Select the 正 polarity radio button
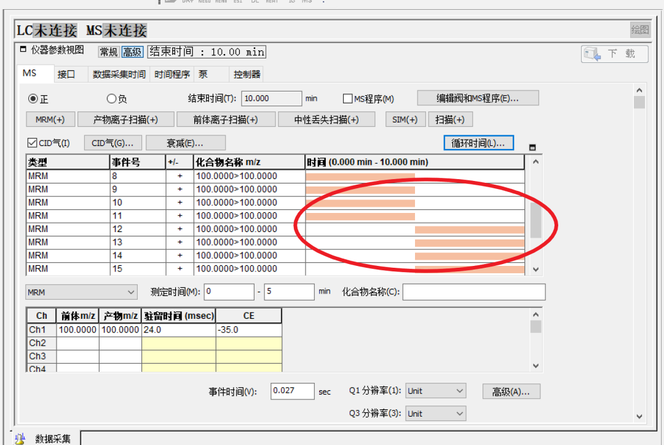 pos(33,98)
